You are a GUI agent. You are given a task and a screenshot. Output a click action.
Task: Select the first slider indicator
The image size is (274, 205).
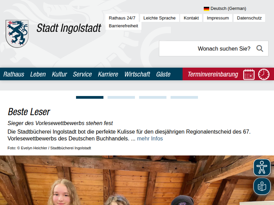coord(90,97)
